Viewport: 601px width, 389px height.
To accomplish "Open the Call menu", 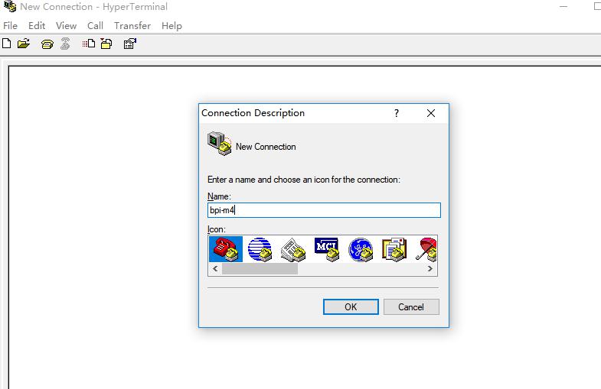I will point(95,25).
